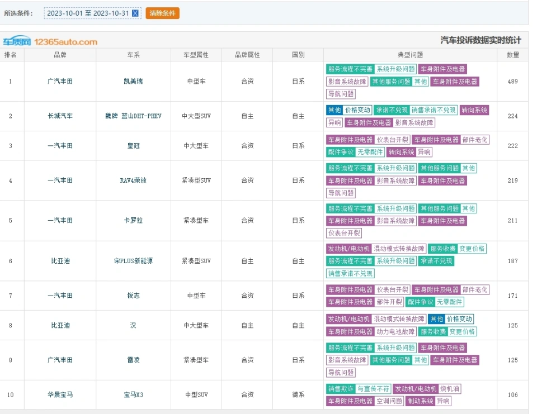Click the complaint count 222
The width and height of the screenshot is (537, 414).
click(x=513, y=146)
